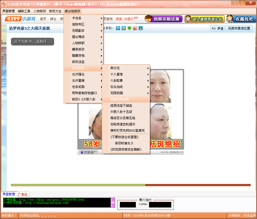Open the 修改大全 menu
The image size is (257, 219).
coord(55,11)
